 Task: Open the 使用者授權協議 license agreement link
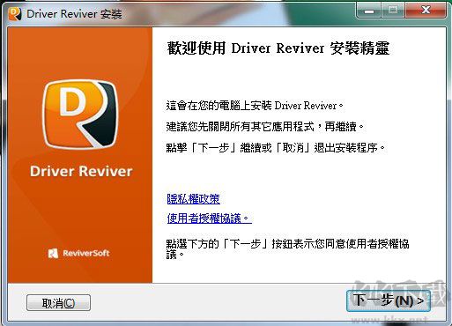click(209, 219)
